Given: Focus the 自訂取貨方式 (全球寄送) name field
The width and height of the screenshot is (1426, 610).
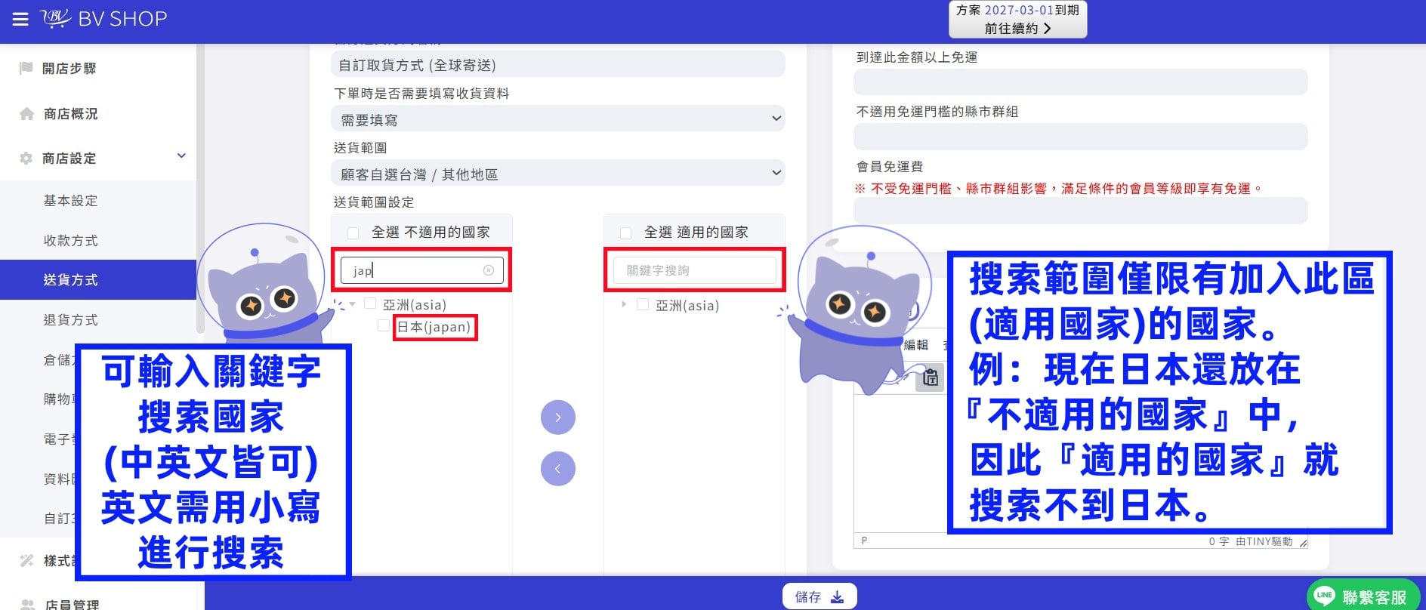Looking at the screenshot, I should (x=558, y=65).
